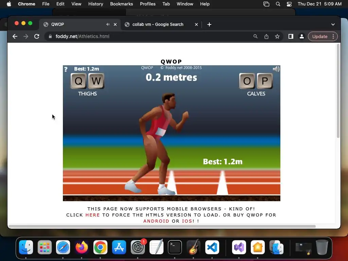Open a new tab with plus button
Screen dimensions: 348x261
(209, 24)
